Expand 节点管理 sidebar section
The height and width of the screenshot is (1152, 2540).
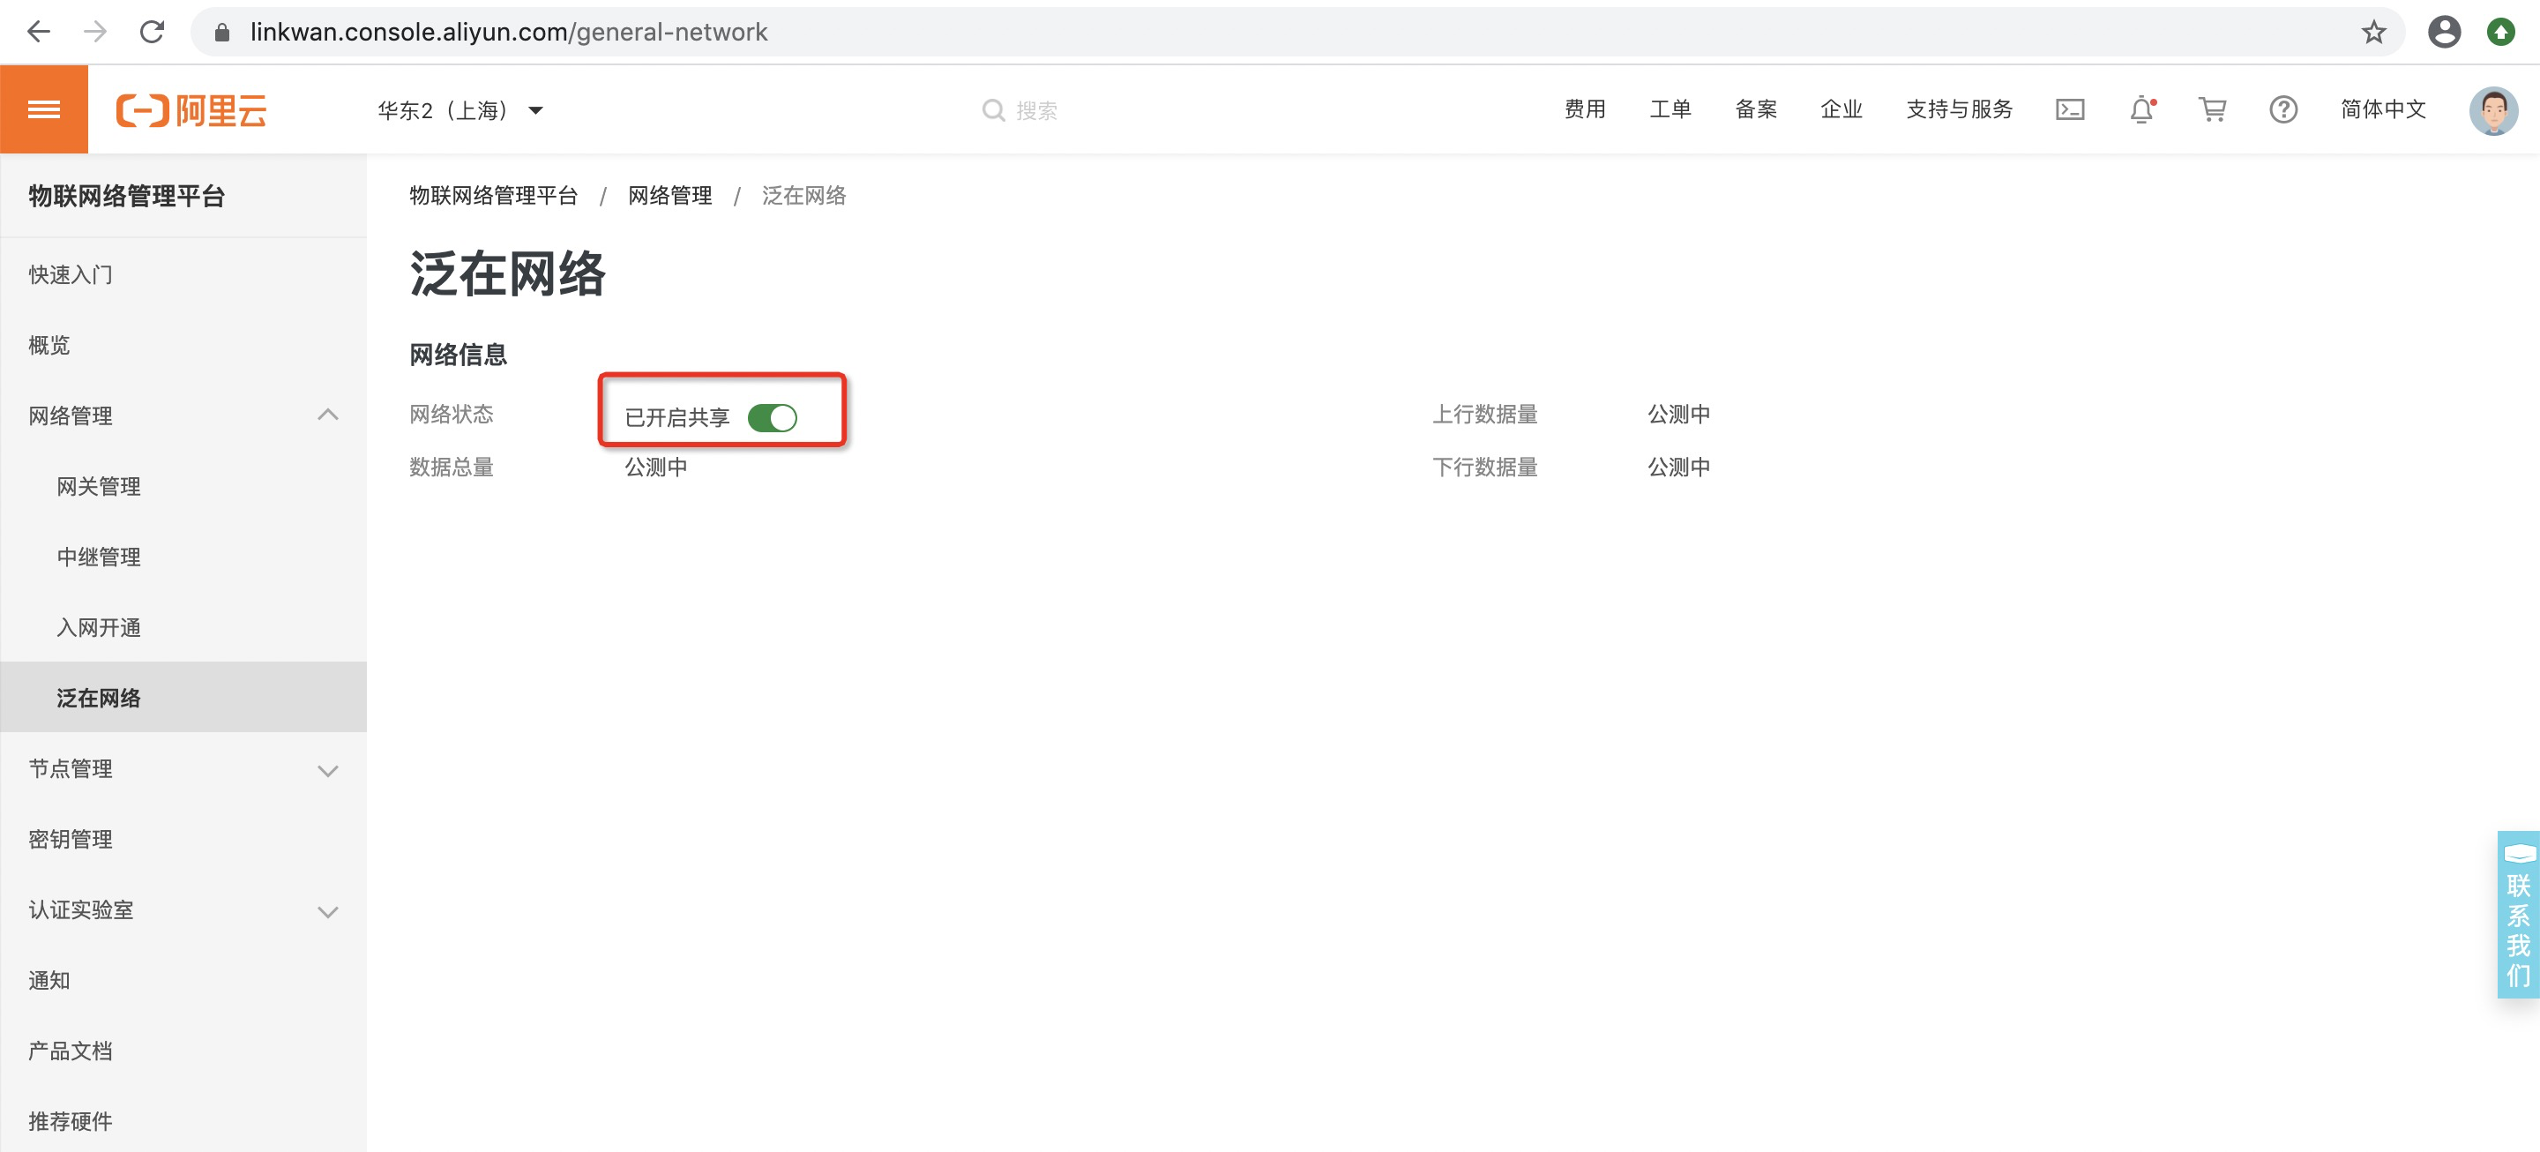coord(328,770)
